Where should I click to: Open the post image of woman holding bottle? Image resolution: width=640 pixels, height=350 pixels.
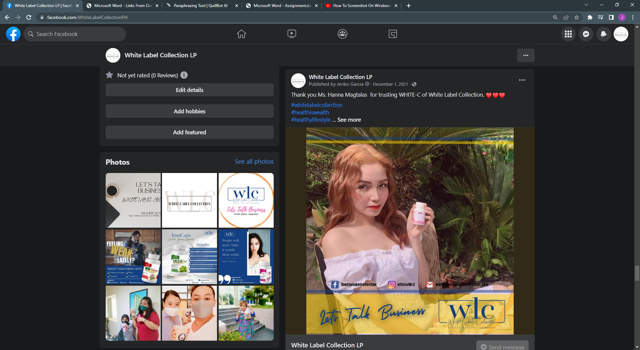[410, 231]
